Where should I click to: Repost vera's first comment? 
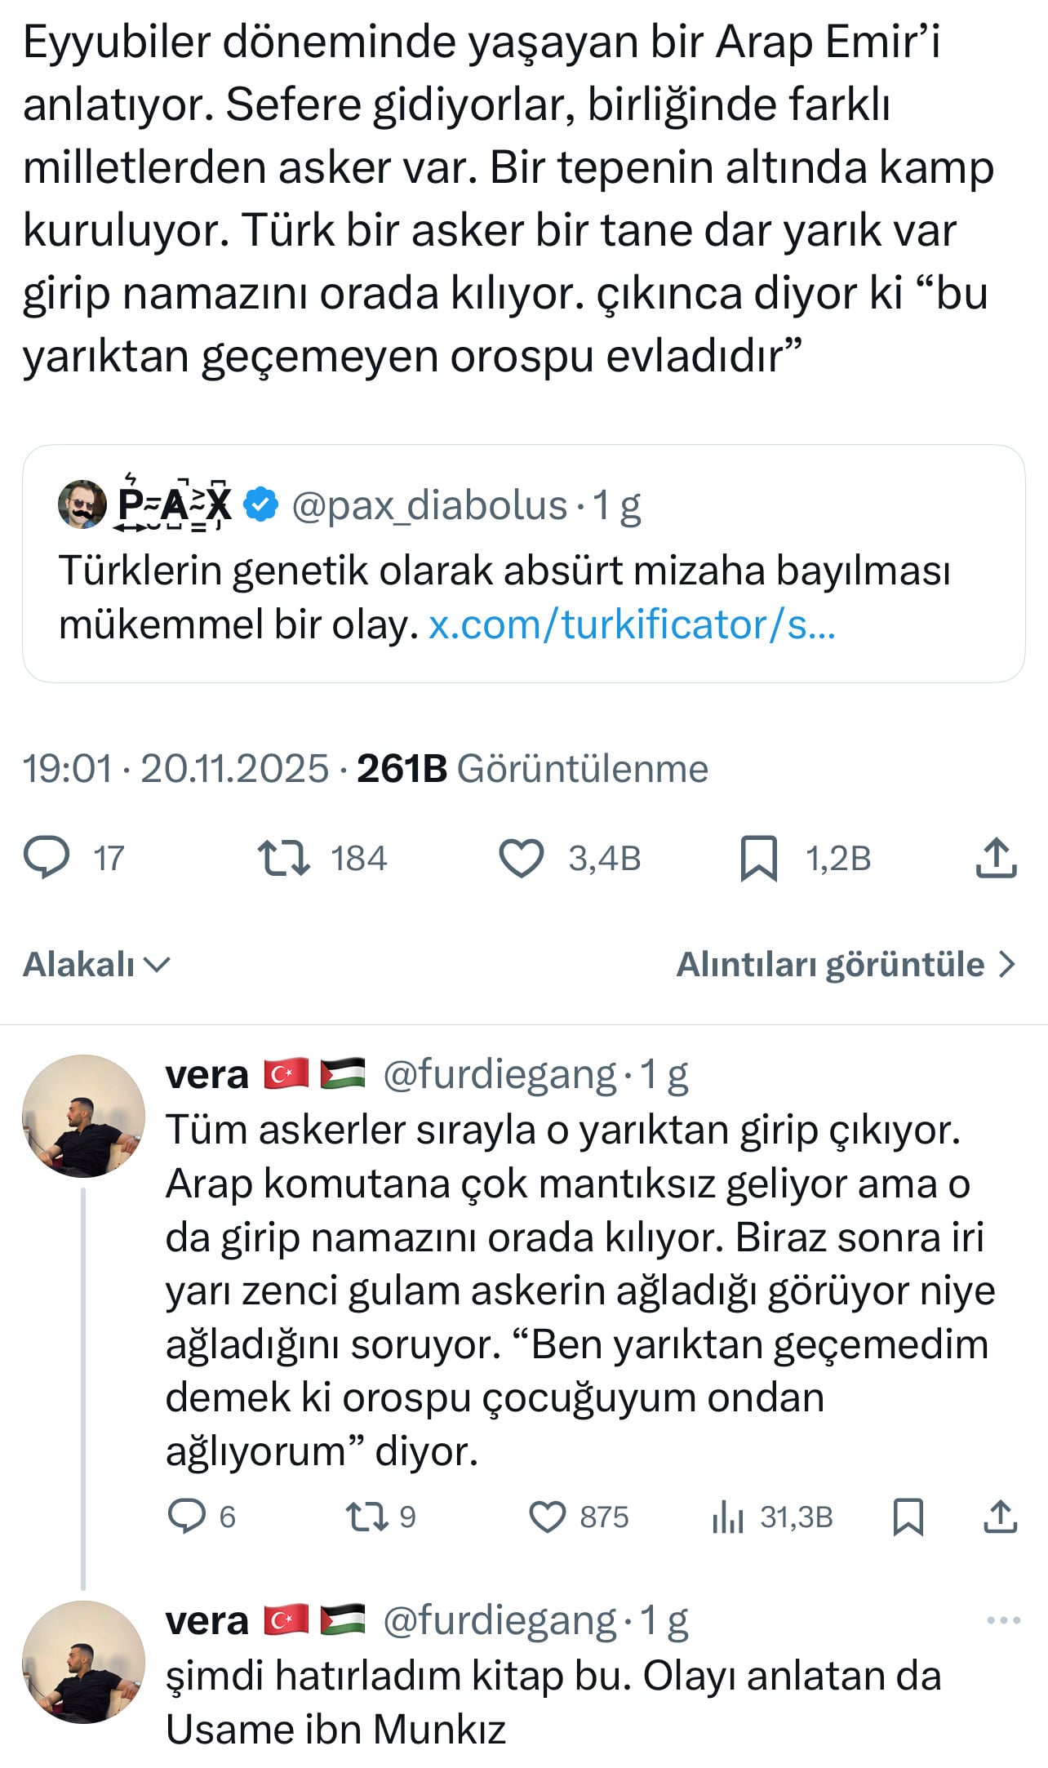[x=366, y=1517]
